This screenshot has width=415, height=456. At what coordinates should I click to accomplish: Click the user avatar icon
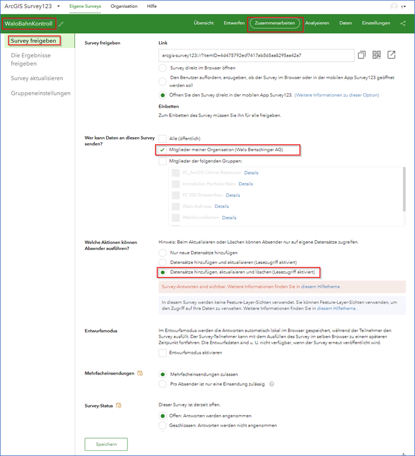pyautogui.click(x=394, y=6)
